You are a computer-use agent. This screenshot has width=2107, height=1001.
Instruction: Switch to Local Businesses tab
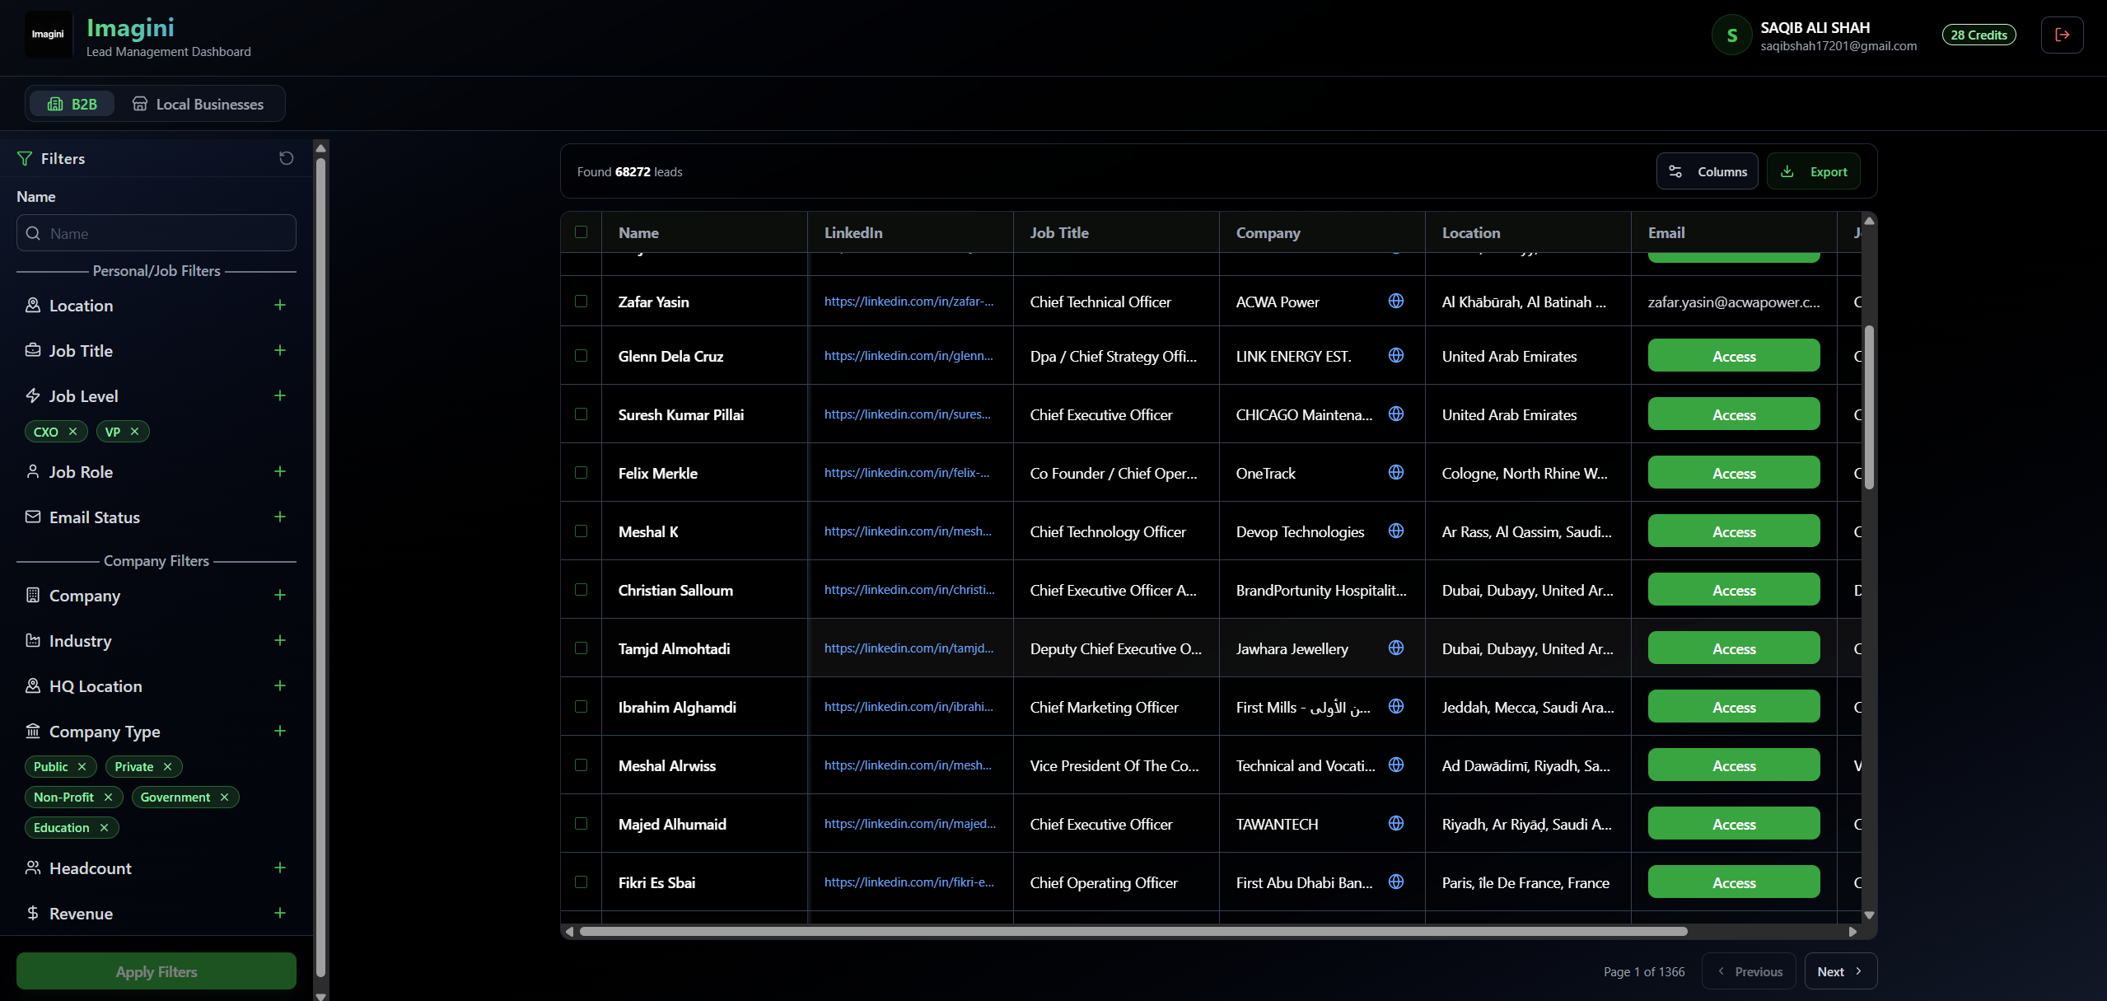click(199, 105)
